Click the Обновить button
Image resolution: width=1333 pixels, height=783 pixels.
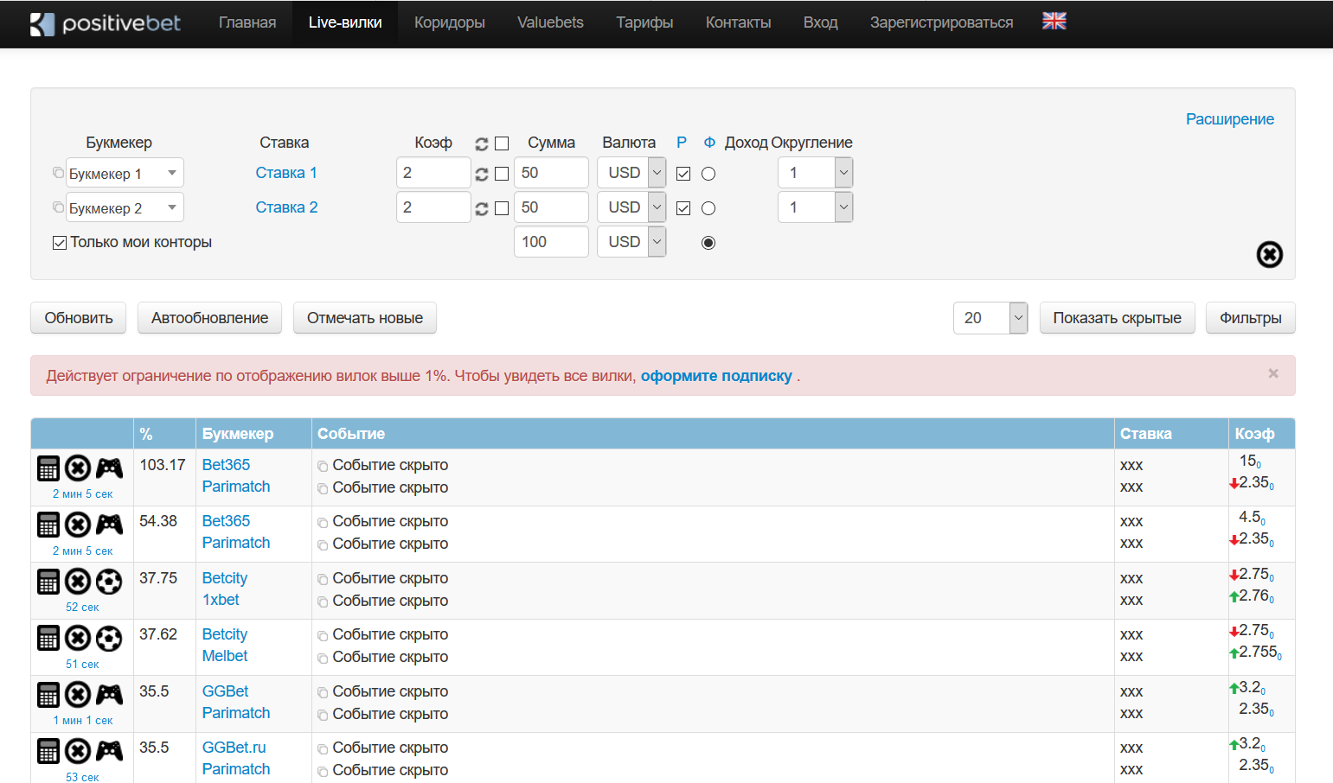pyautogui.click(x=79, y=318)
